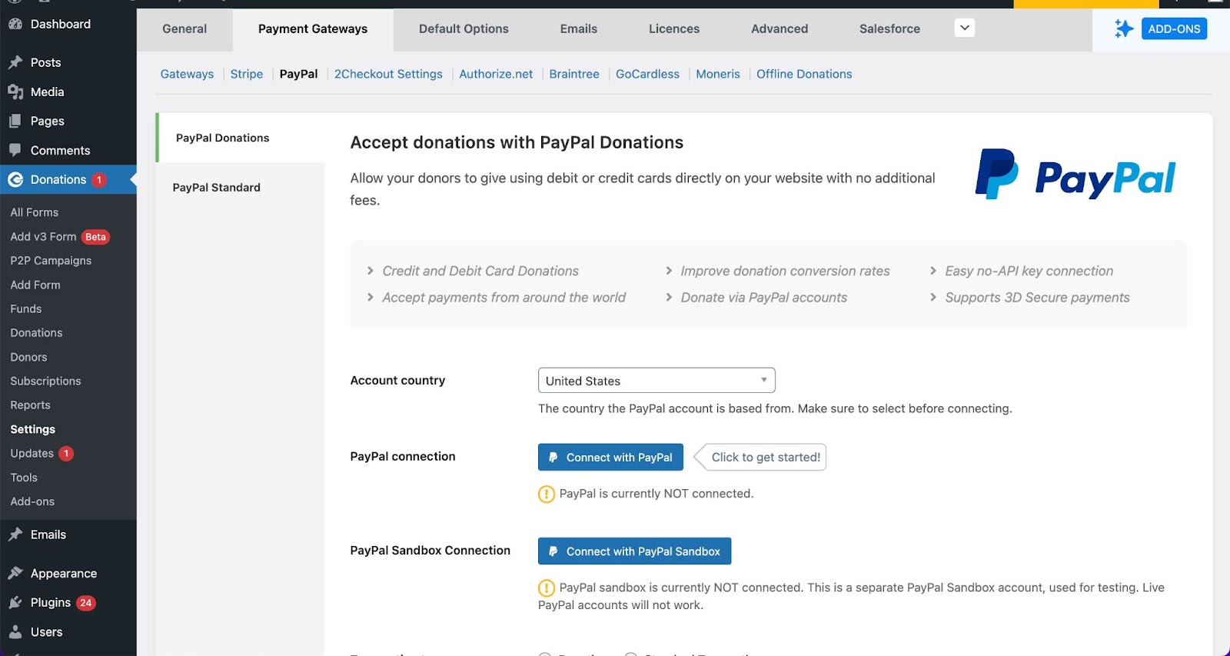Open the Stripe gateway link

click(247, 75)
